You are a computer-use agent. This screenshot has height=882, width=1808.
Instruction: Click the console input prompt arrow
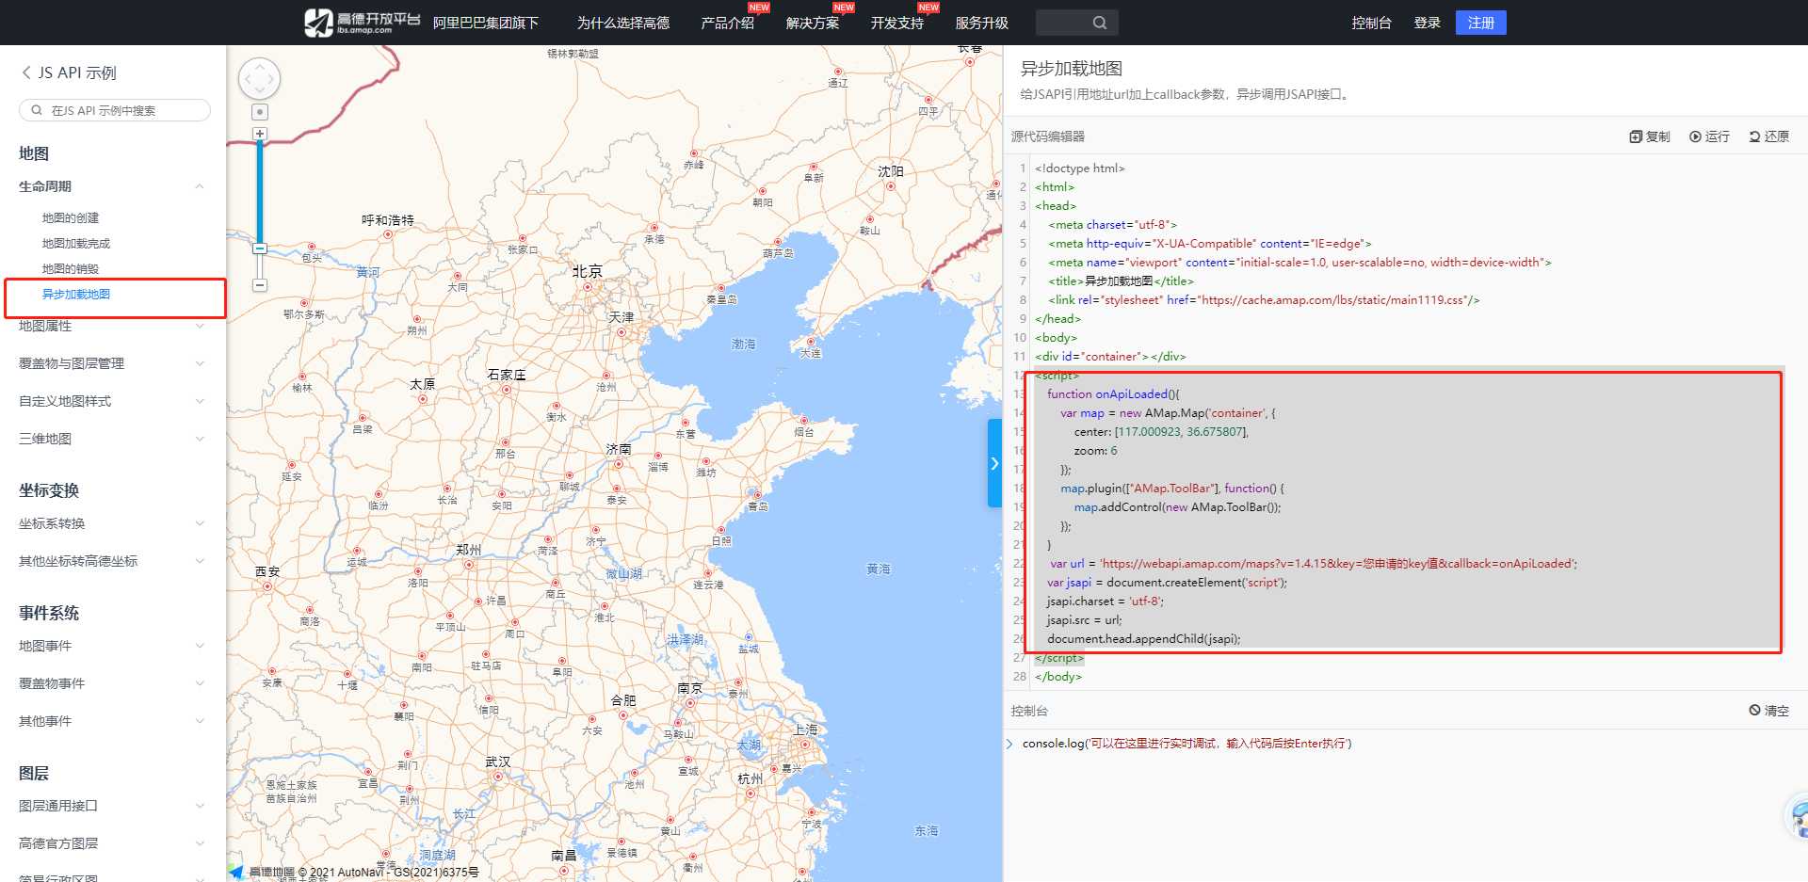[x=1010, y=744]
